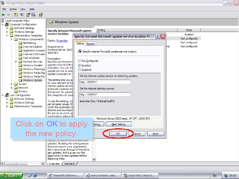Switch to the Explain tab
Screen dimensions: 239x179
(91, 44)
